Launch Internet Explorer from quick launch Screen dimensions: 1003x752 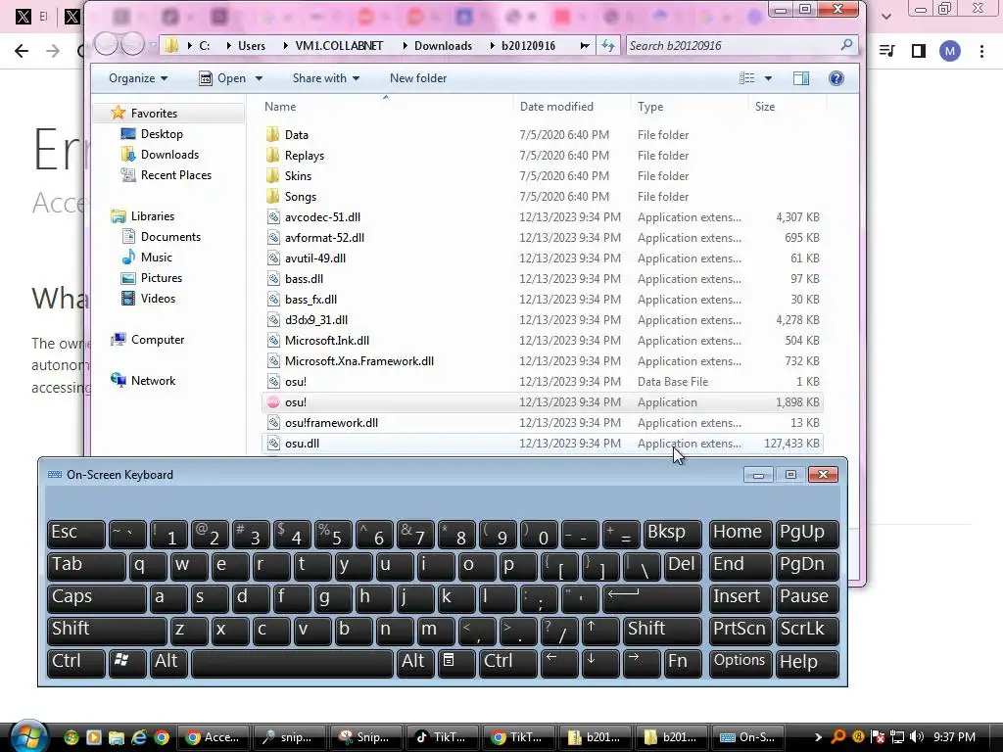coord(139,737)
